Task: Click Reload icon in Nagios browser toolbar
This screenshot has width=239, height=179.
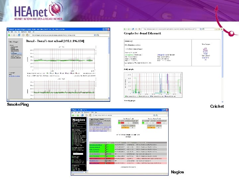Action: tap(82, 115)
